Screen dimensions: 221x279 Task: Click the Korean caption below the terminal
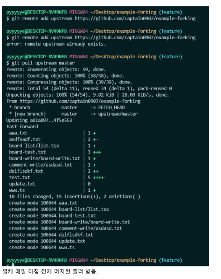coord(50,271)
